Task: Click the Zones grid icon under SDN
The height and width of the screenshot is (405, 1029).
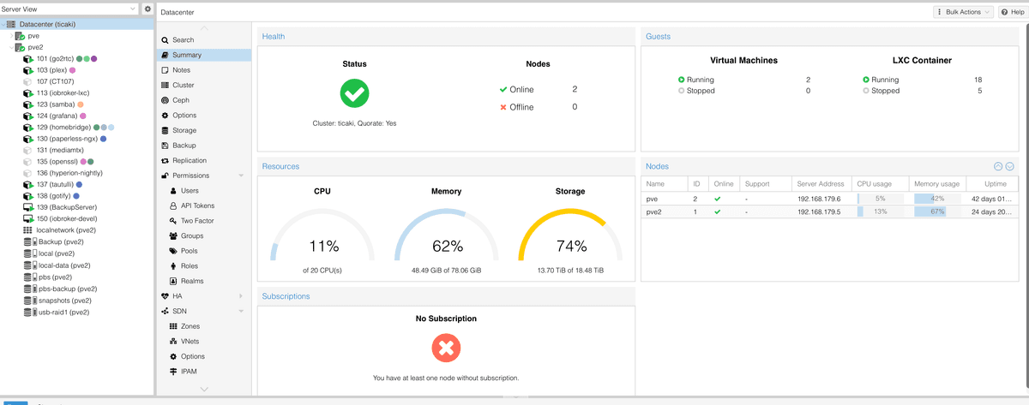Action: (x=174, y=326)
